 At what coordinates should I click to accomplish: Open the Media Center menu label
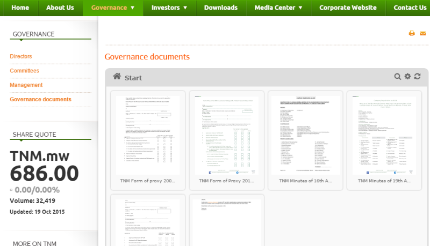point(275,8)
